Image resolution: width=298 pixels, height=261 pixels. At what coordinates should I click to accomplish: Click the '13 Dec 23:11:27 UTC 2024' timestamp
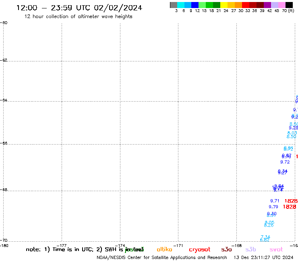(263, 258)
